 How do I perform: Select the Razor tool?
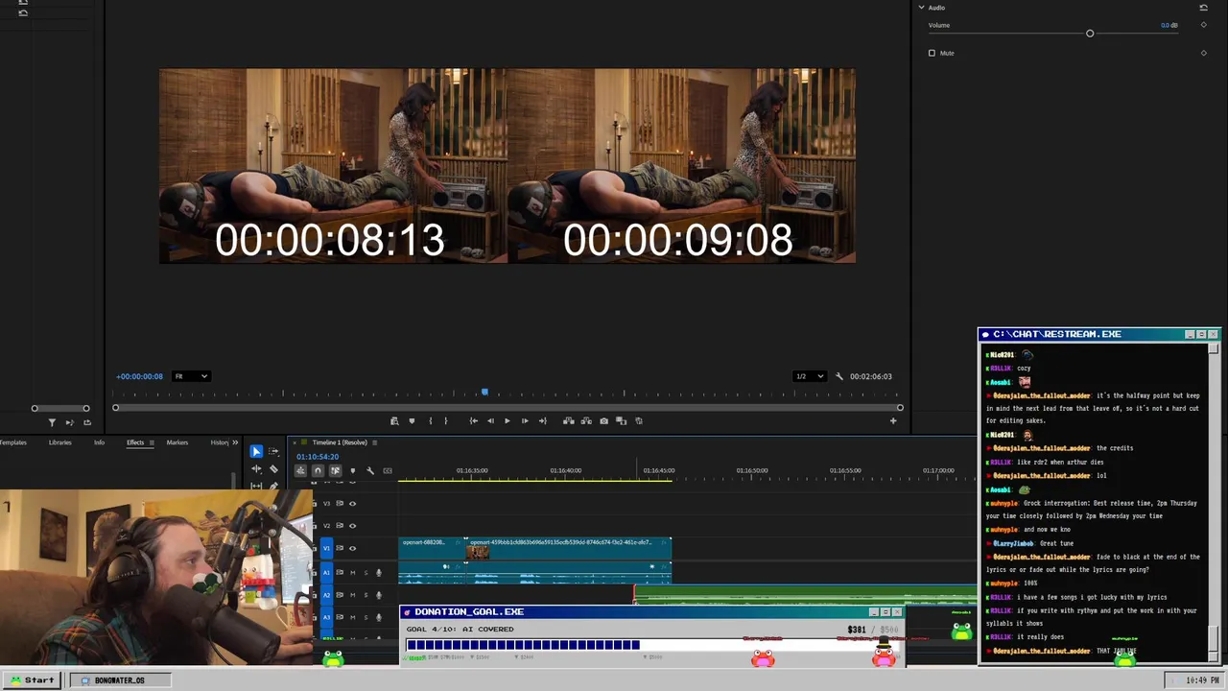click(x=274, y=469)
